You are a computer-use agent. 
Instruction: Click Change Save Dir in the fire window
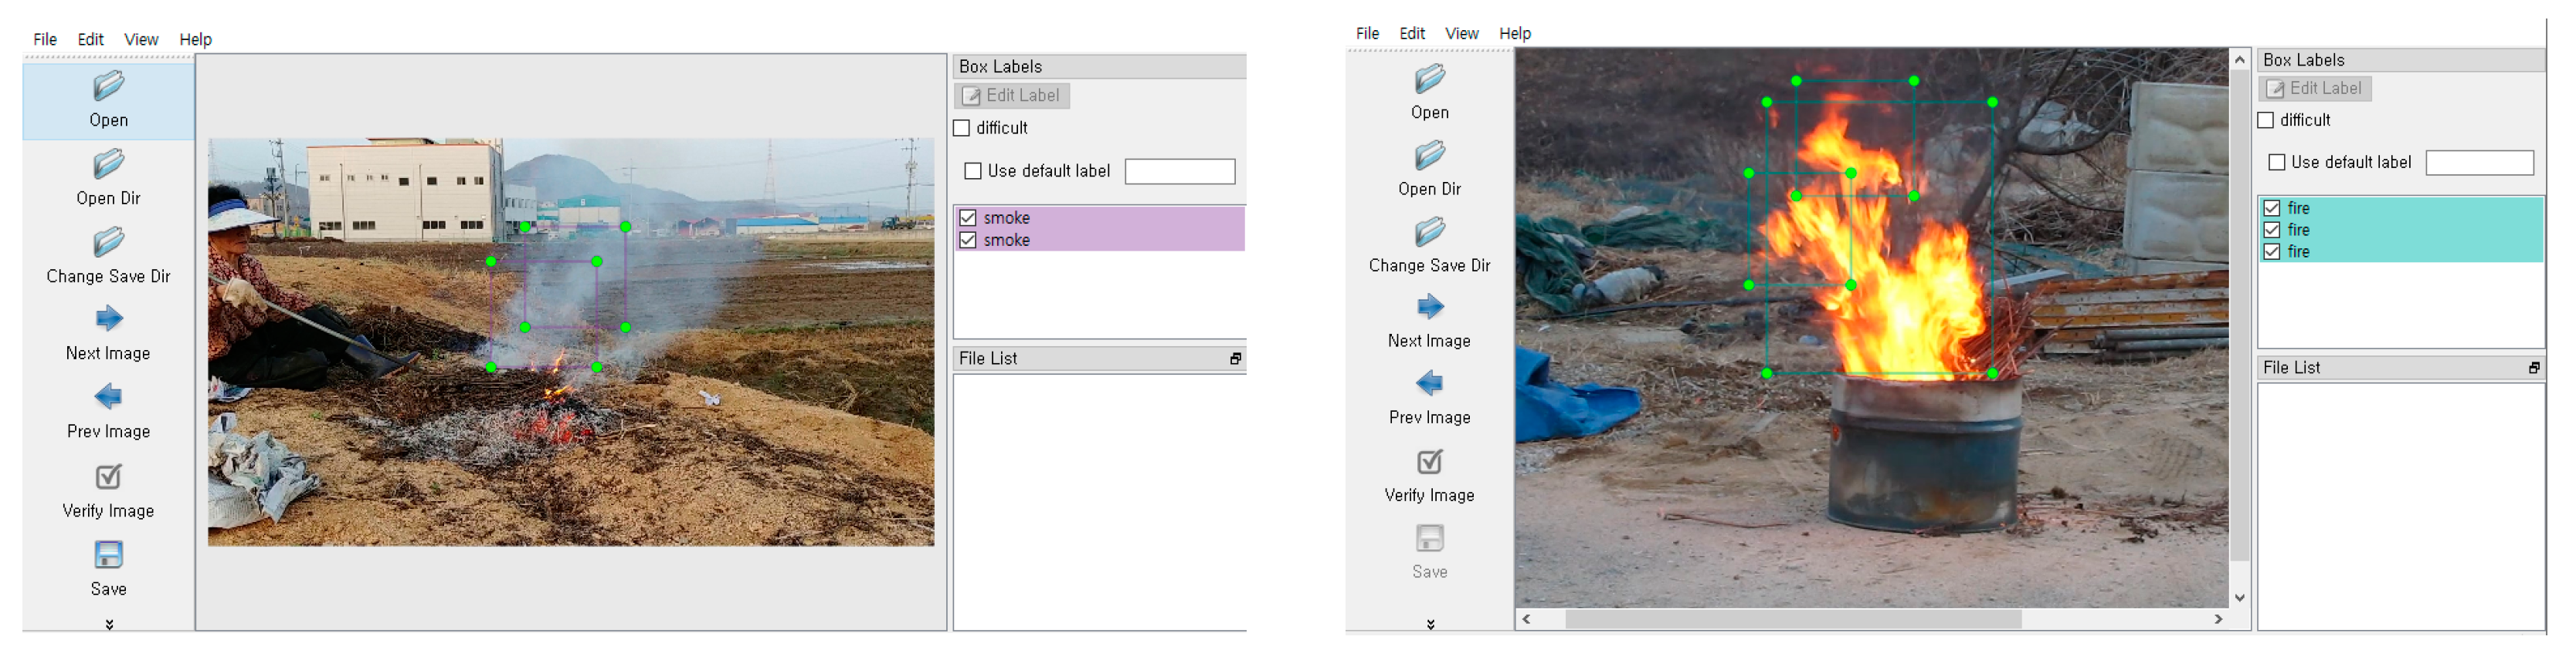pos(1429,233)
